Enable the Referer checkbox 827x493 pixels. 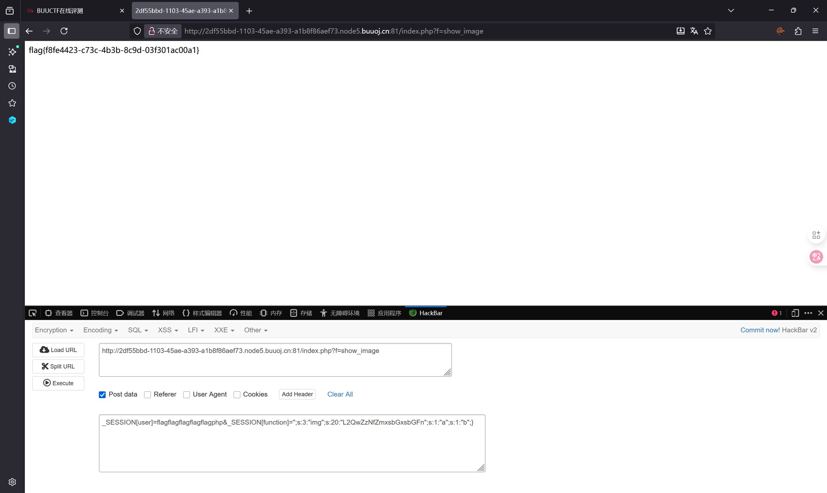point(147,394)
